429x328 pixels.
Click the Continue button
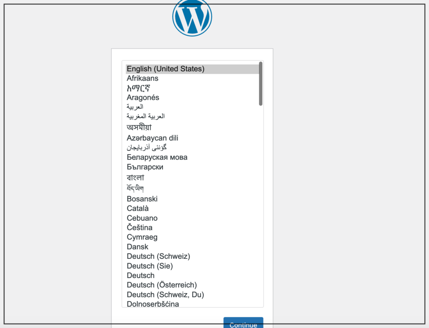coord(243,323)
